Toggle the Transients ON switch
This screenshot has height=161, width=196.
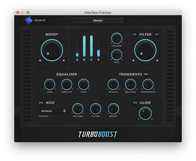(146, 74)
